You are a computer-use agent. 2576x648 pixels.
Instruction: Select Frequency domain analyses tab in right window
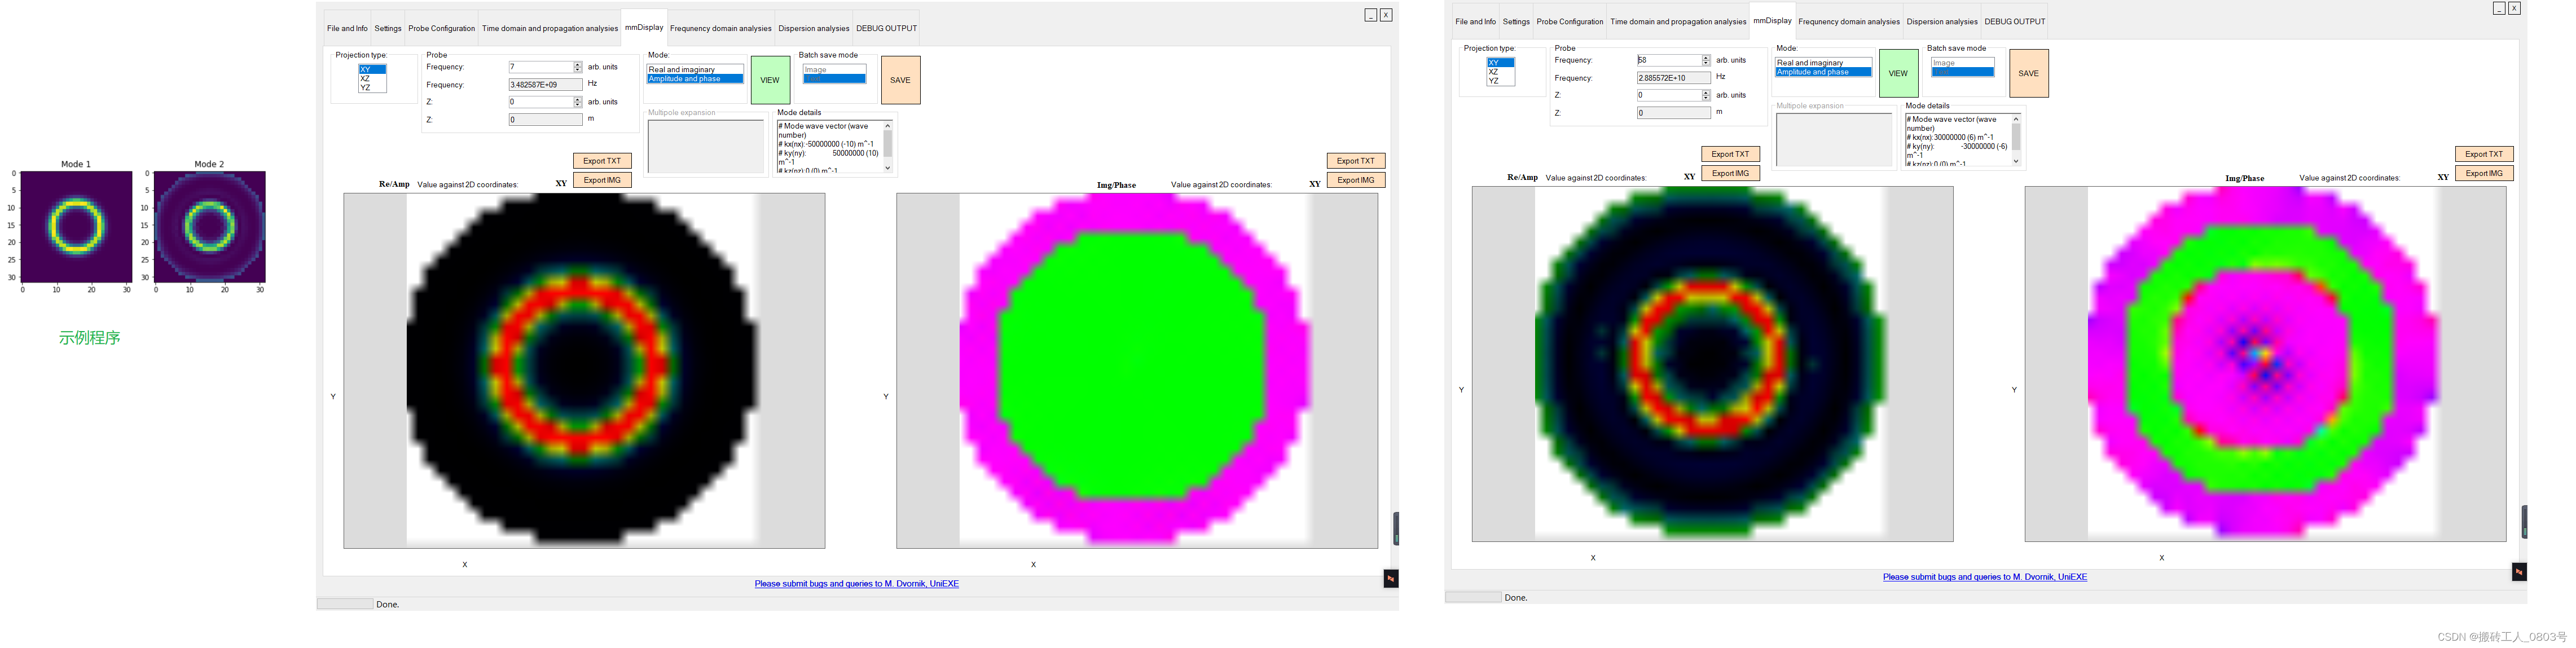(x=1849, y=21)
